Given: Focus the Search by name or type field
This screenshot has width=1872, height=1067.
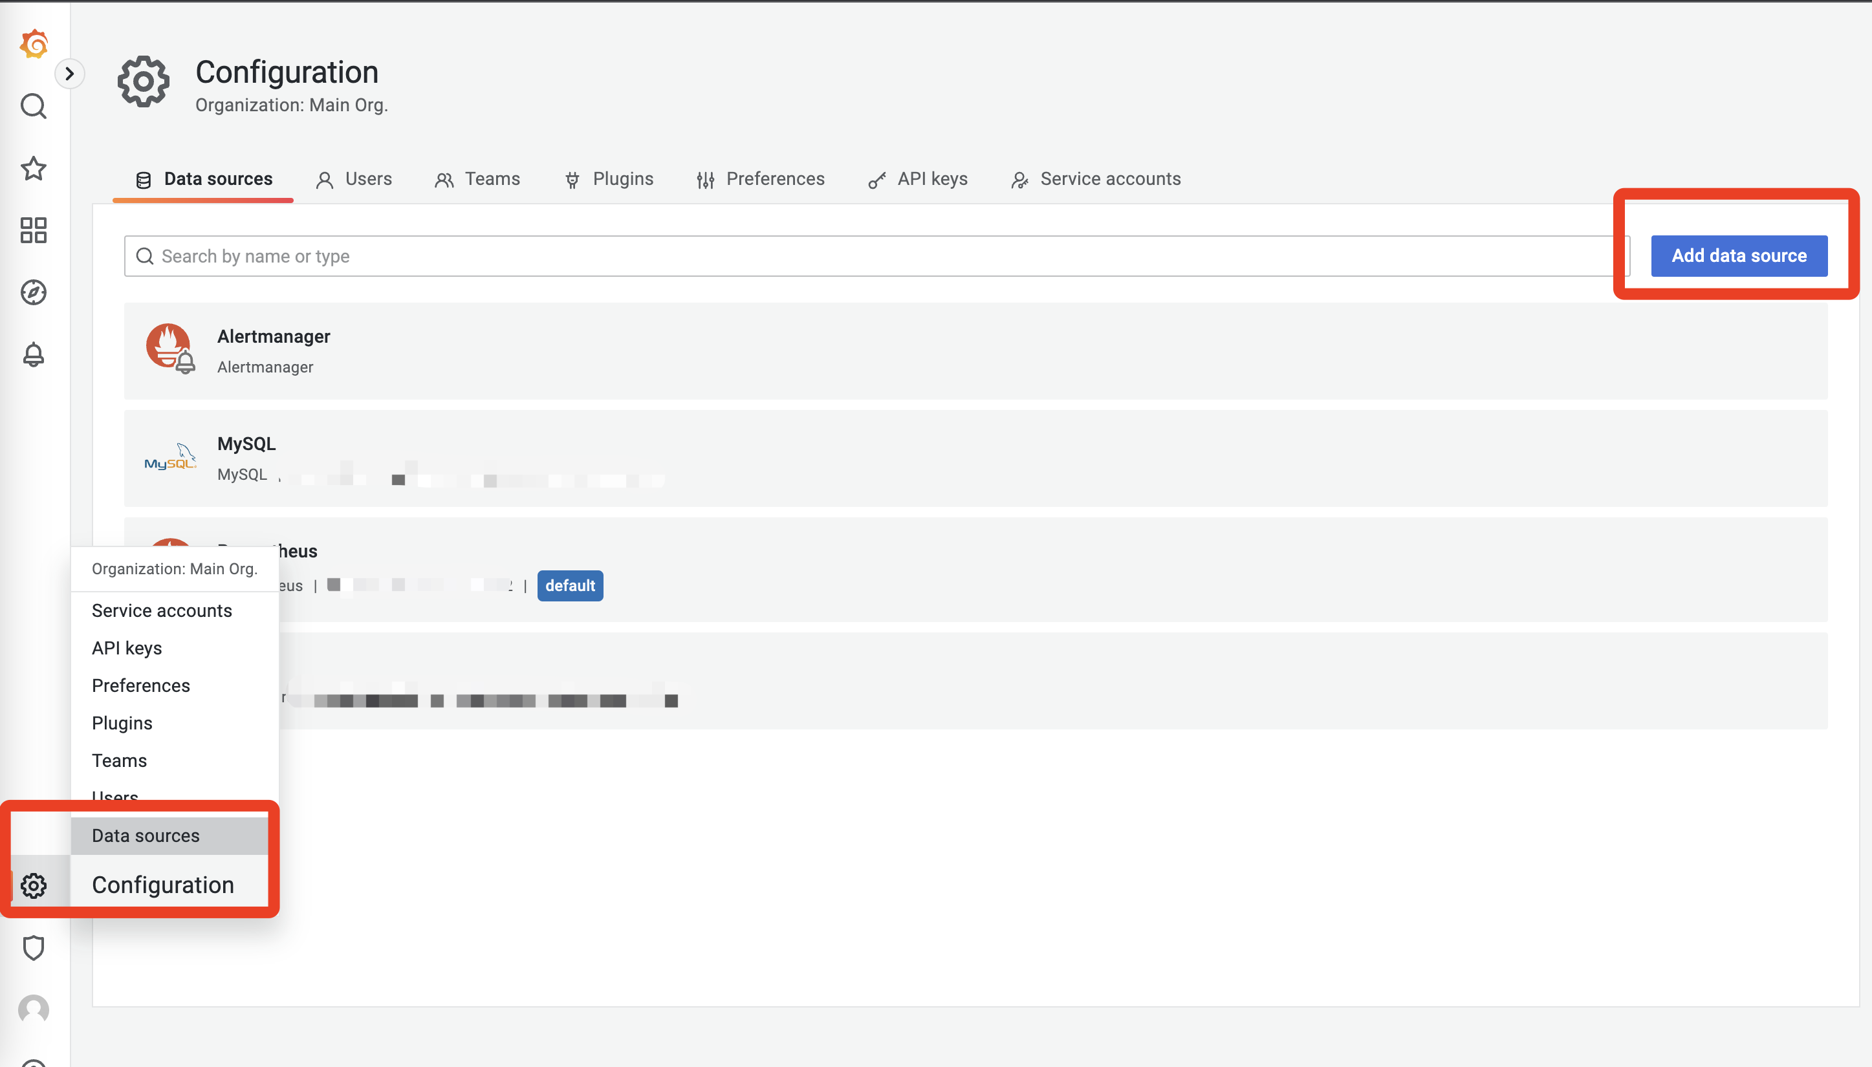Looking at the screenshot, I should (876, 256).
